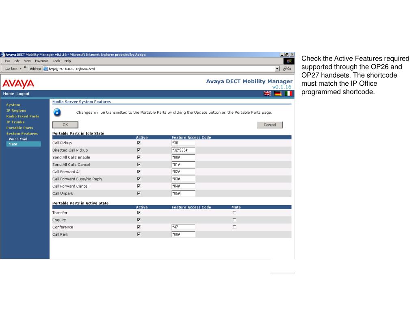This screenshot has height=312, width=416.
Task: Open the Tools menu
Action: coord(56,61)
